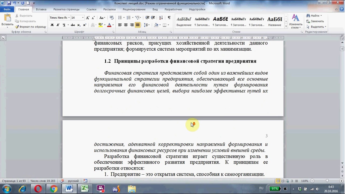Toggle italic (К) formatting
The width and height of the screenshot is (345, 194).
[58, 25]
